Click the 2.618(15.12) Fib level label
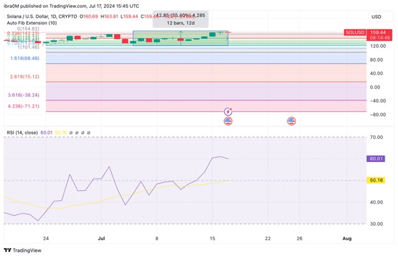Viewport: 398px width, 257px height. pos(25,77)
